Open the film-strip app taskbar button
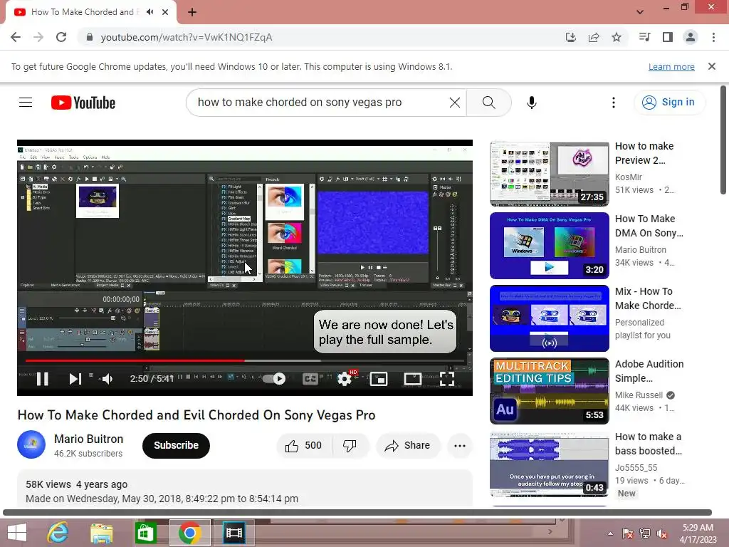This screenshot has width=729, height=547. click(x=234, y=533)
